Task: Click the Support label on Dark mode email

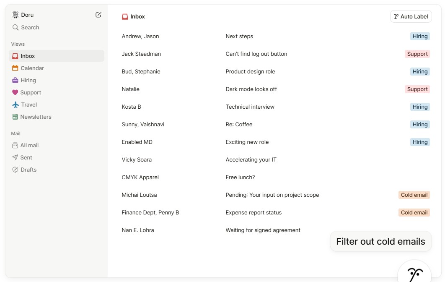Action: click(x=417, y=89)
